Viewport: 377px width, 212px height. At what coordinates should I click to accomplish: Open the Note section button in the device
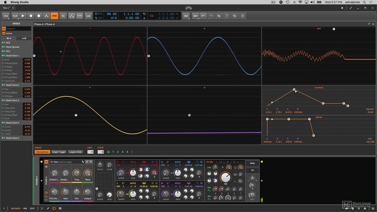pyautogui.click(x=252, y=163)
